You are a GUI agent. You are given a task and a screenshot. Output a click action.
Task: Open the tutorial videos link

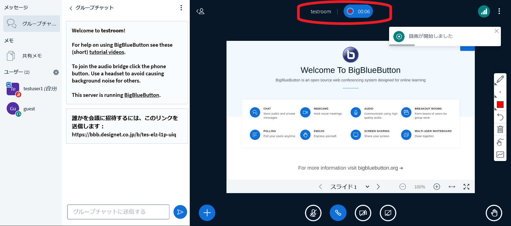click(x=107, y=52)
